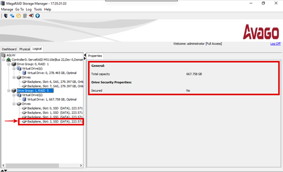Click the Total capacity label
This screenshot has width=283, height=172.
pos(101,74)
